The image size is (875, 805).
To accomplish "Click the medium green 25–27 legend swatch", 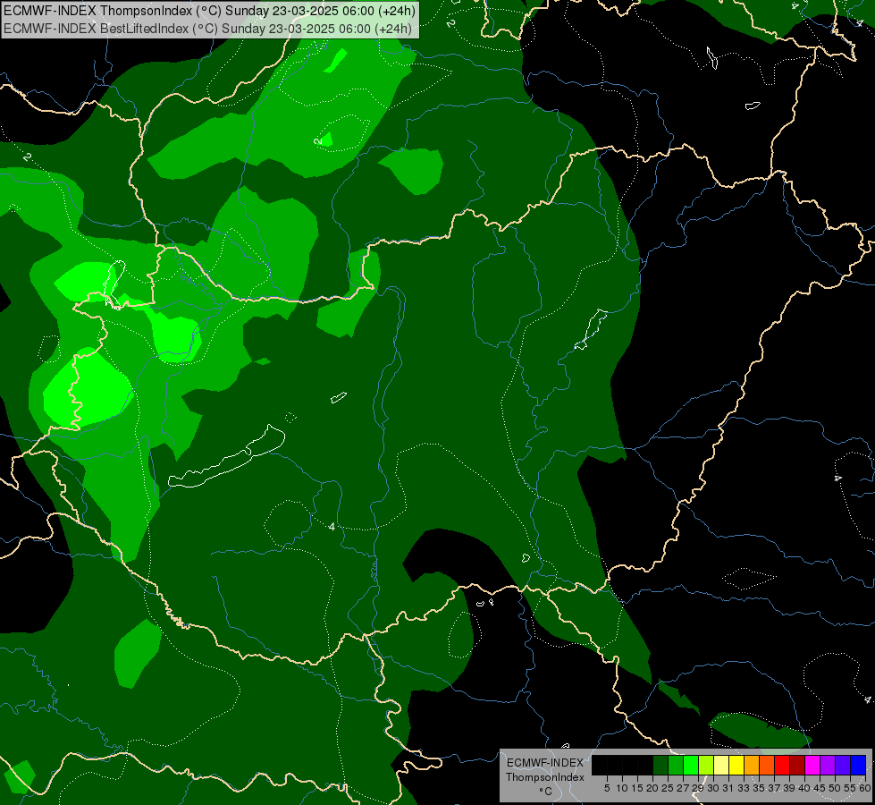I will [x=676, y=765].
